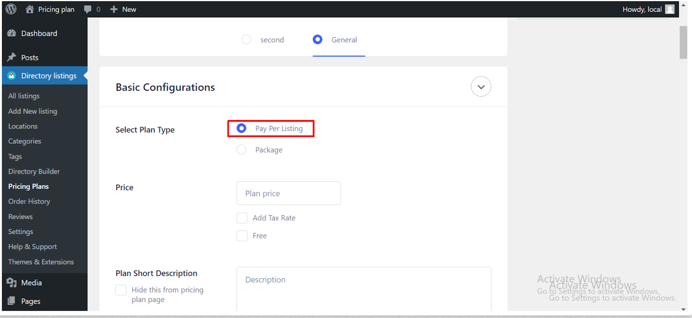Open Add New listing
The image size is (692, 318).
click(32, 111)
